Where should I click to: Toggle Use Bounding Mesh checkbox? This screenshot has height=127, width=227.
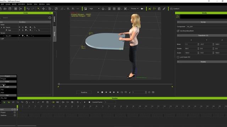point(178,31)
